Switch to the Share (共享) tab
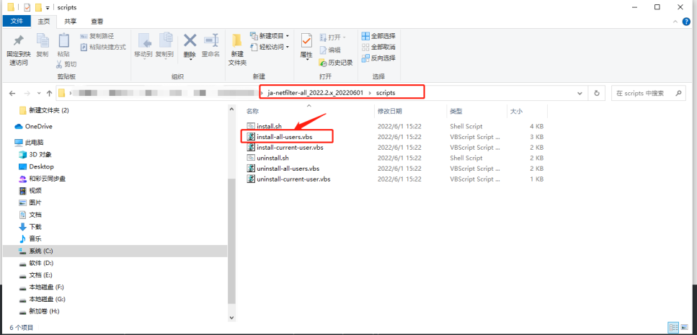The image size is (697, 335). pyautogui.click(x=70, y=21)
